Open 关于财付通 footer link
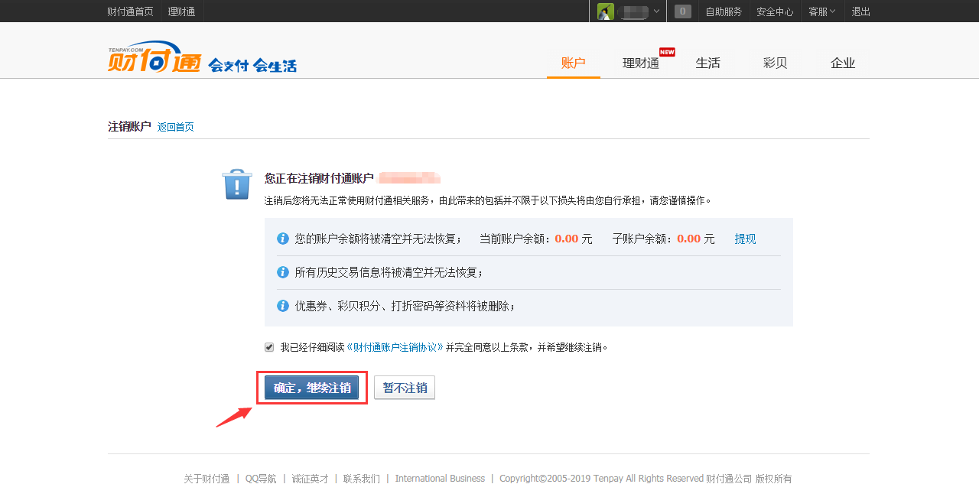The image size is (979, 497). [207, 479]
